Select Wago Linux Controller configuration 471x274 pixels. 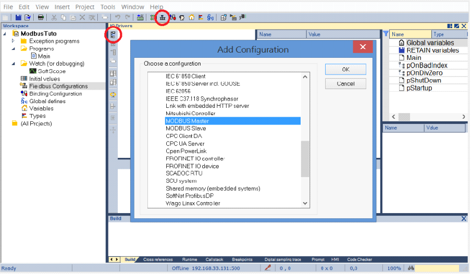coord(193,203)
